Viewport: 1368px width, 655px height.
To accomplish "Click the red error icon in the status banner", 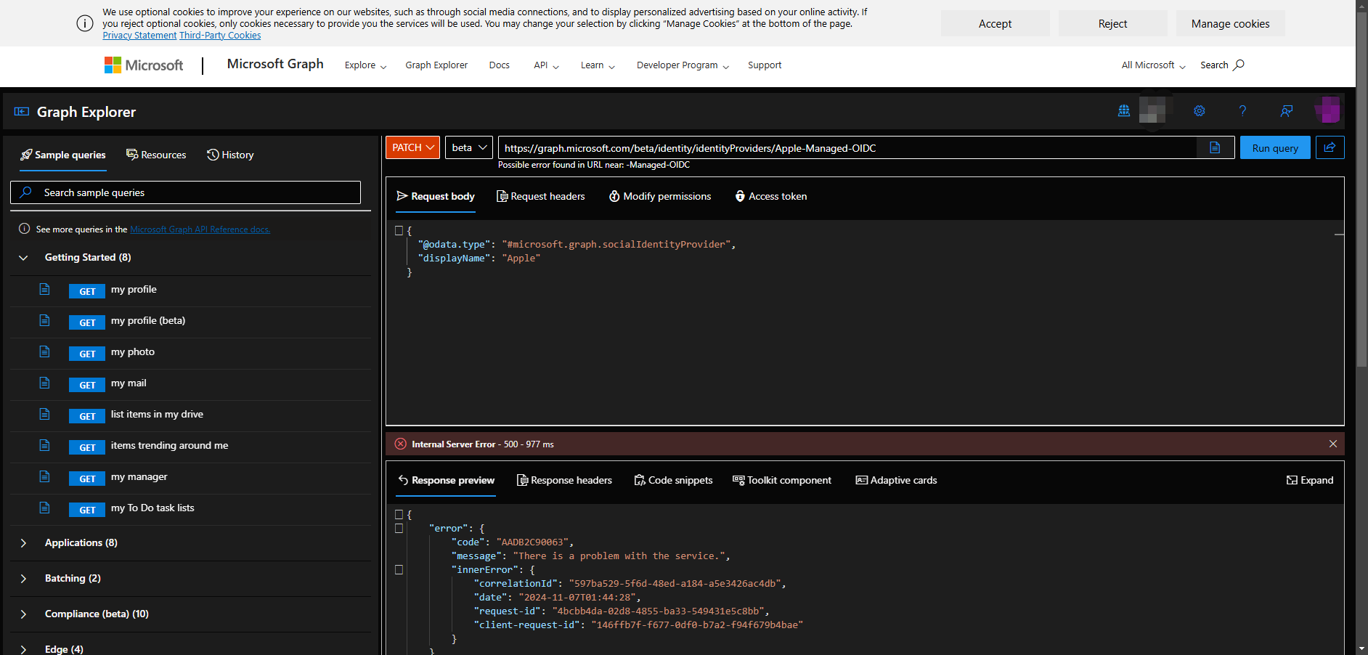I will (x=401, y=444).
